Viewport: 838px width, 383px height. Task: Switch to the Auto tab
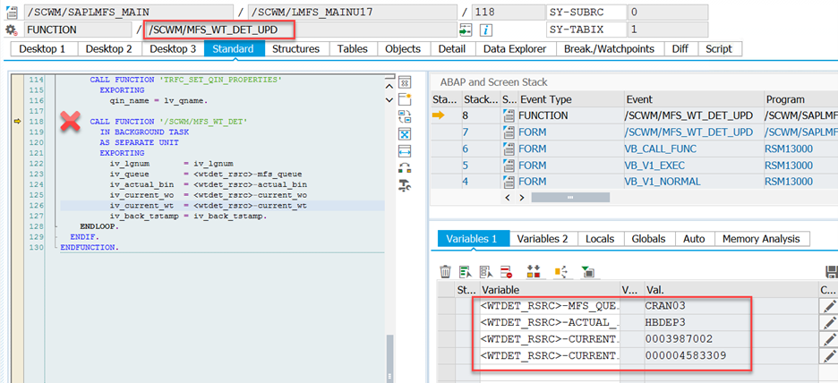[x=694, y=239]
